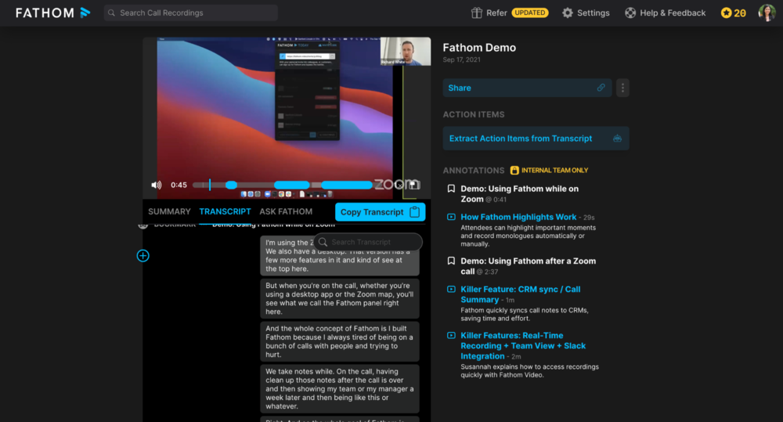
Task: Click the first blue highlight segment on timeline
Action: [231, 185]
